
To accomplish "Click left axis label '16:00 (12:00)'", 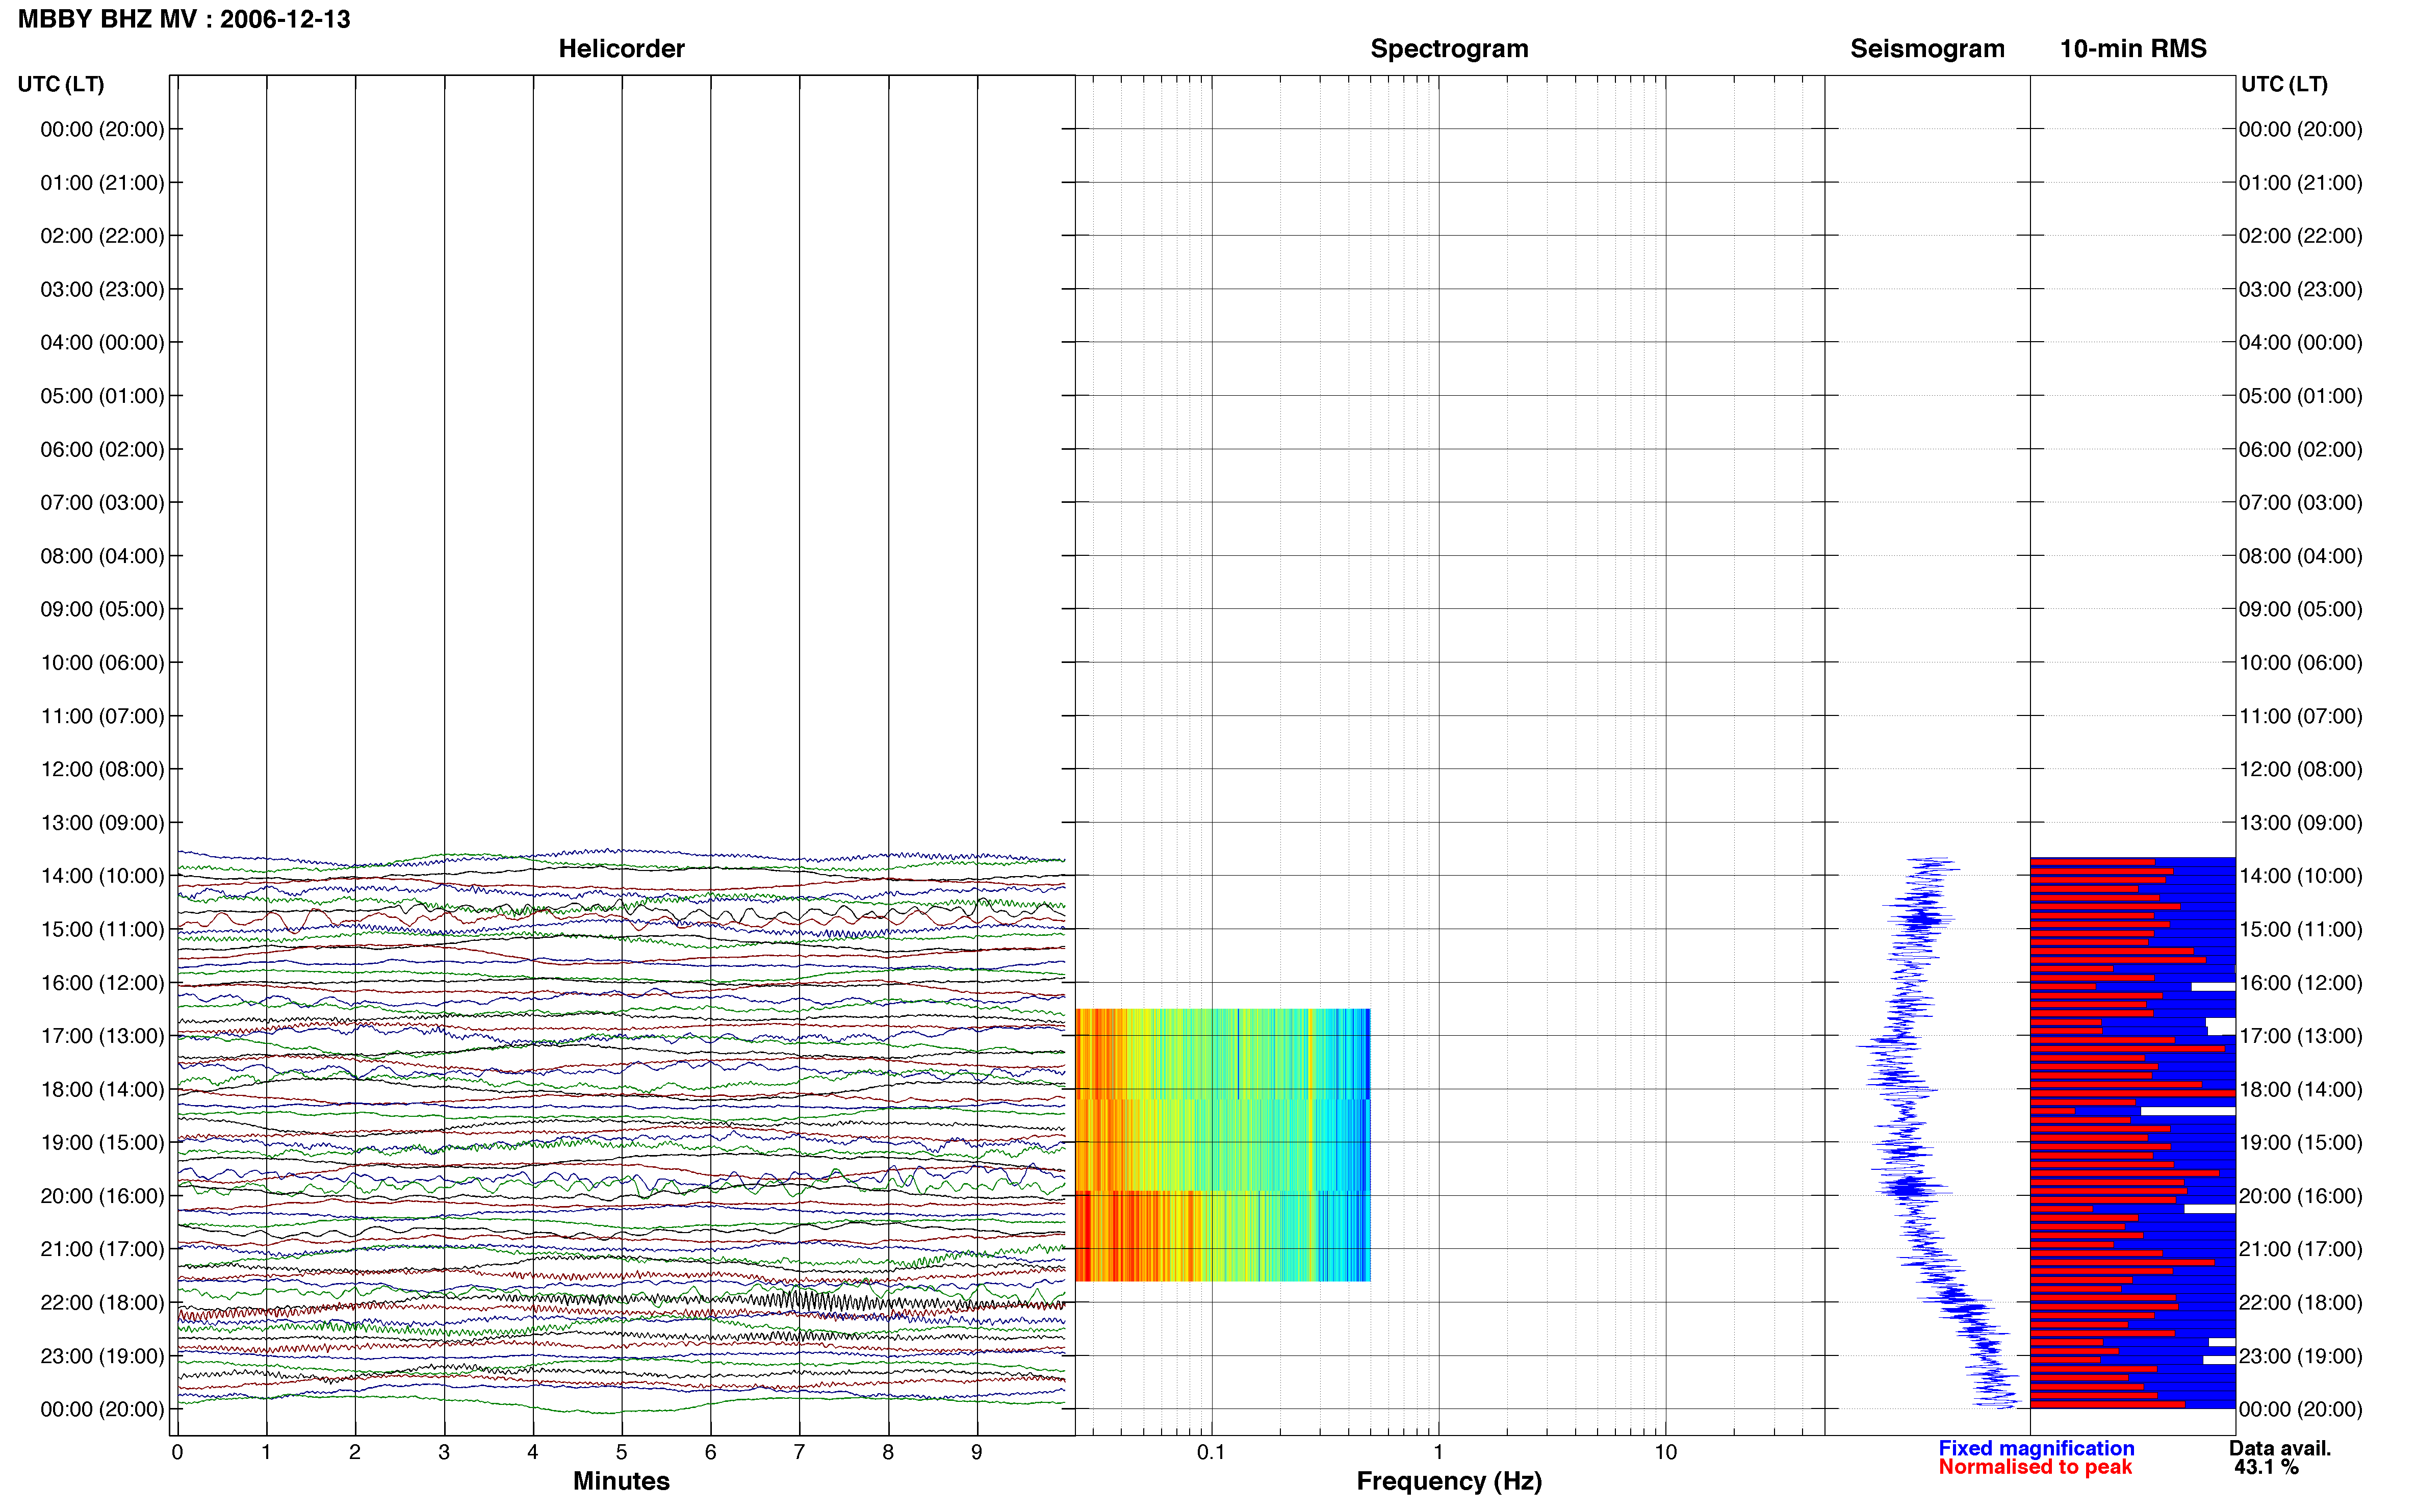I will (x=102, y=982).
